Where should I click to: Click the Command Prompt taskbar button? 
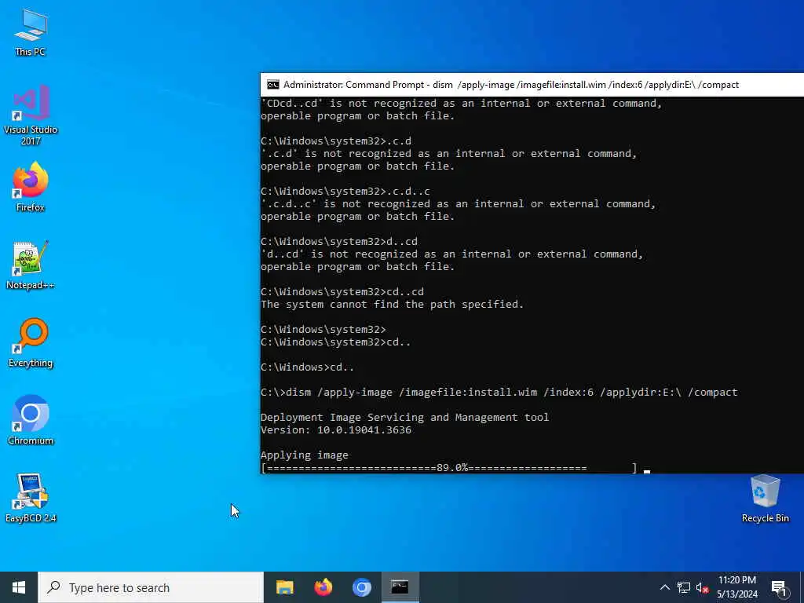[400, 587]
